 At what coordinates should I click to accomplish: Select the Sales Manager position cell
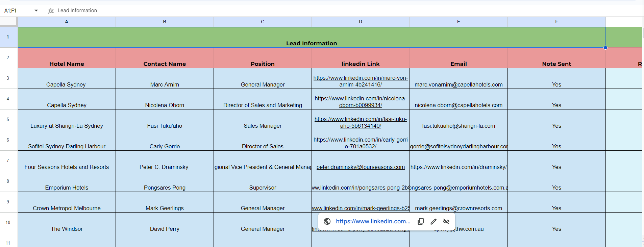[263, 120]
